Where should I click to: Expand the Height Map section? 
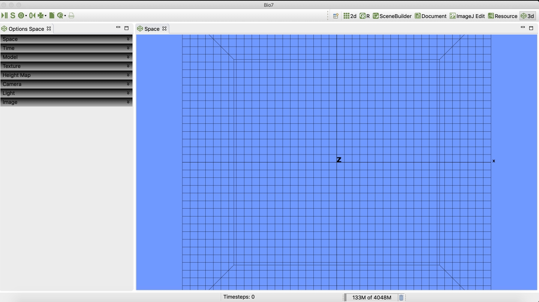coord(66,75)
